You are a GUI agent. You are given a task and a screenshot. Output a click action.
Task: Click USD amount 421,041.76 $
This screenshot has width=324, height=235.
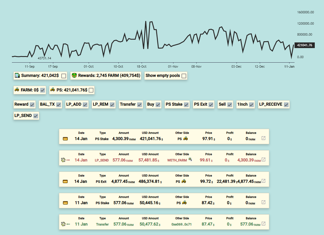pyautogui.click(x=151, y=139)
